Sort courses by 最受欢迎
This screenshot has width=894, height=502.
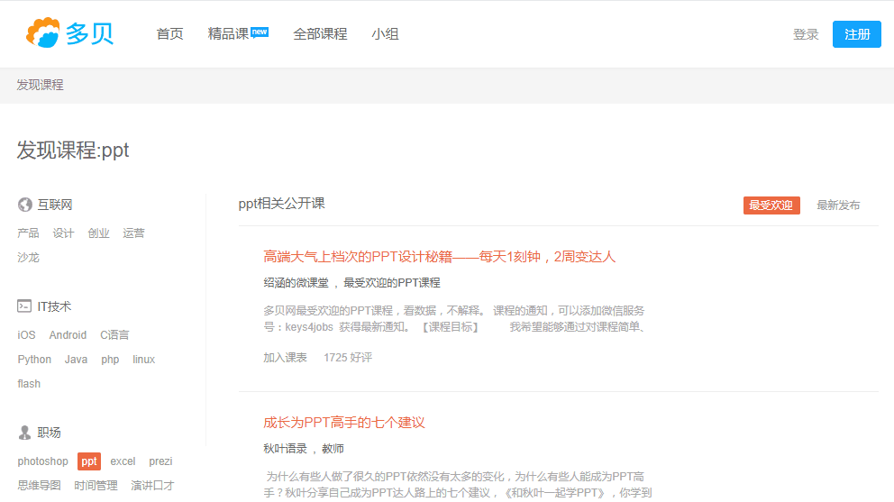click(771, 205)
